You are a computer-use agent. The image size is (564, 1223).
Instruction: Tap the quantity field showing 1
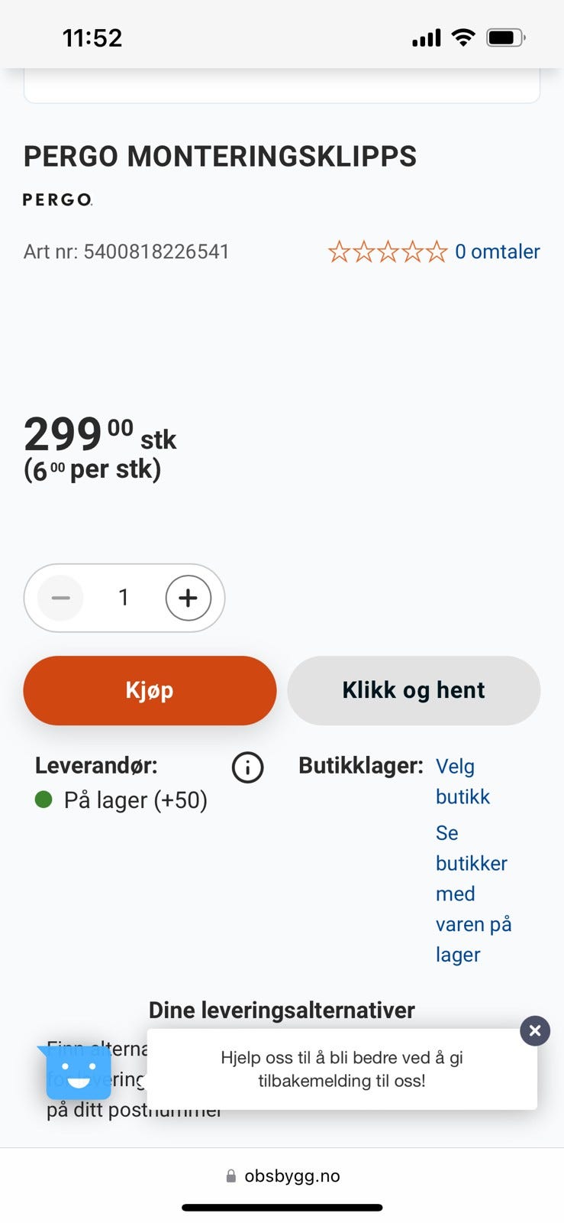pyautogui.click(x=124, y=598)
